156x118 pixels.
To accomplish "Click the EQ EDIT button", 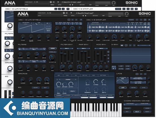I will pos(45,88).
